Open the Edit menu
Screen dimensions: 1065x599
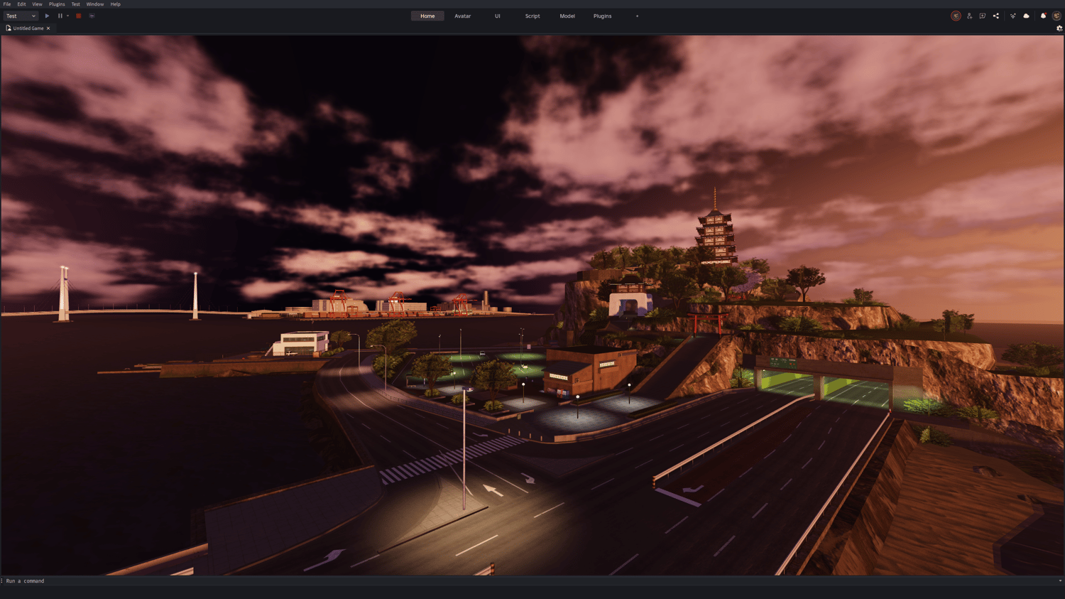pyautogui.click(x=21, y=4)
